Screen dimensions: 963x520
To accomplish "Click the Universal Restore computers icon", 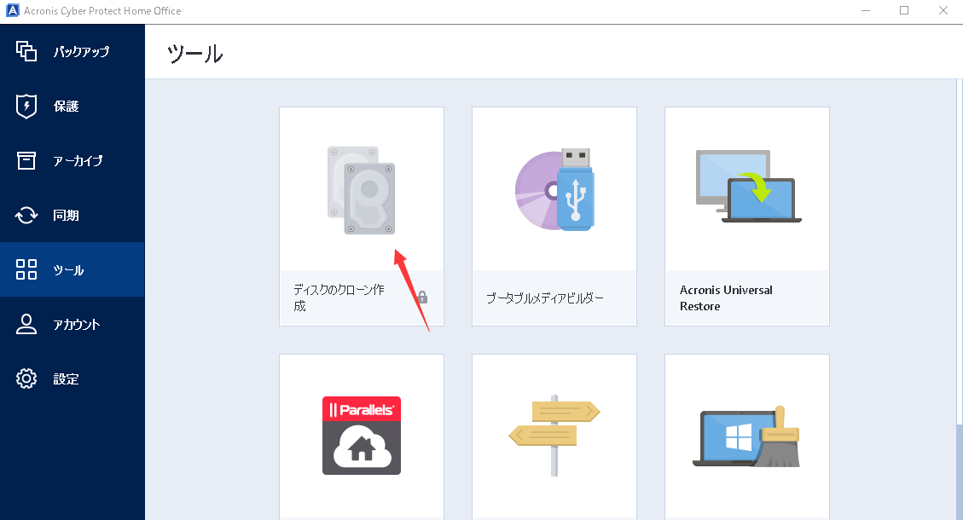I will point(748,186).
